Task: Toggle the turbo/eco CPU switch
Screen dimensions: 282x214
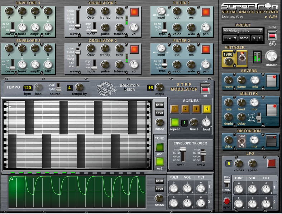Action: (272, 34)
